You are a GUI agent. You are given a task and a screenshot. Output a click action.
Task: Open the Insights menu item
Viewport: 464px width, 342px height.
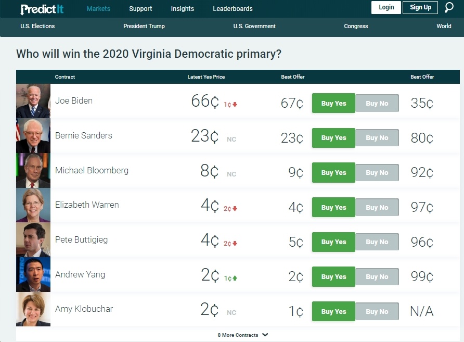182,8
